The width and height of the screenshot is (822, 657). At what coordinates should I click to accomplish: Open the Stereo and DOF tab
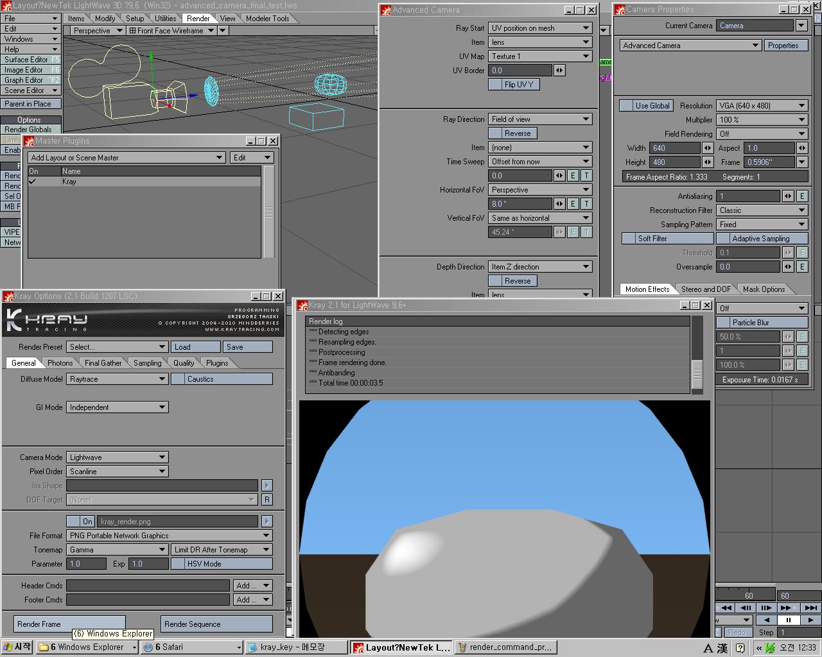coord(705,289)
